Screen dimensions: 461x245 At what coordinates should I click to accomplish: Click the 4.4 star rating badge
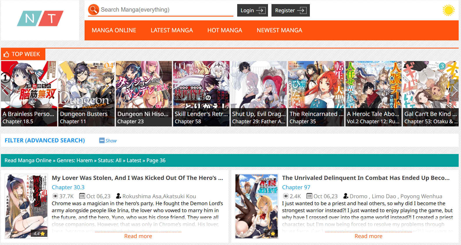(39, 233)
